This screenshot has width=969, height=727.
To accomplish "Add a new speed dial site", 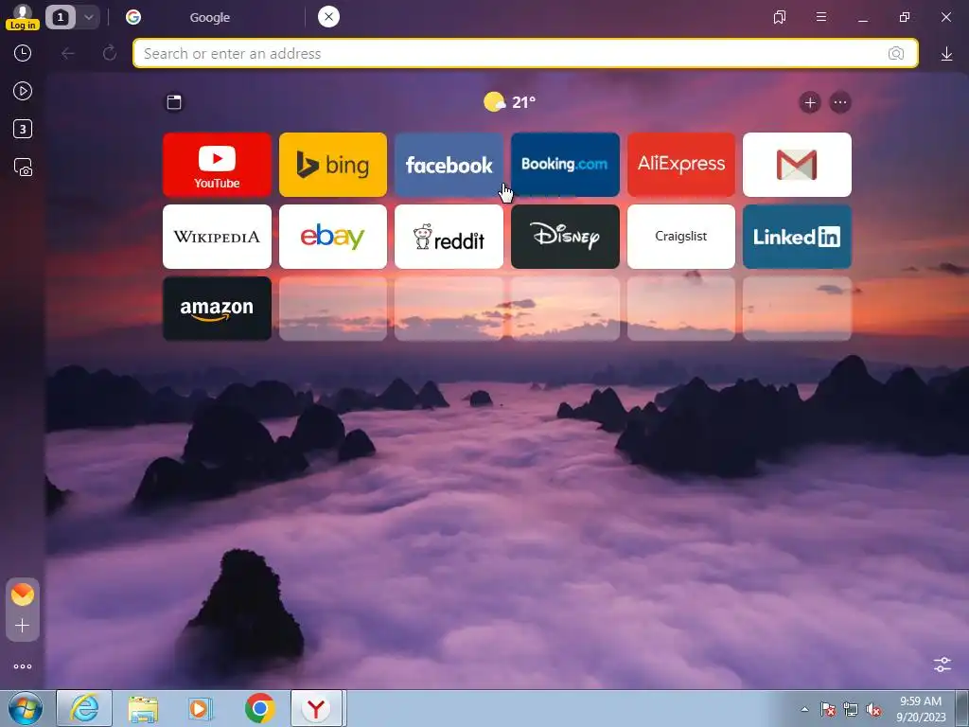I will (810, 102).
